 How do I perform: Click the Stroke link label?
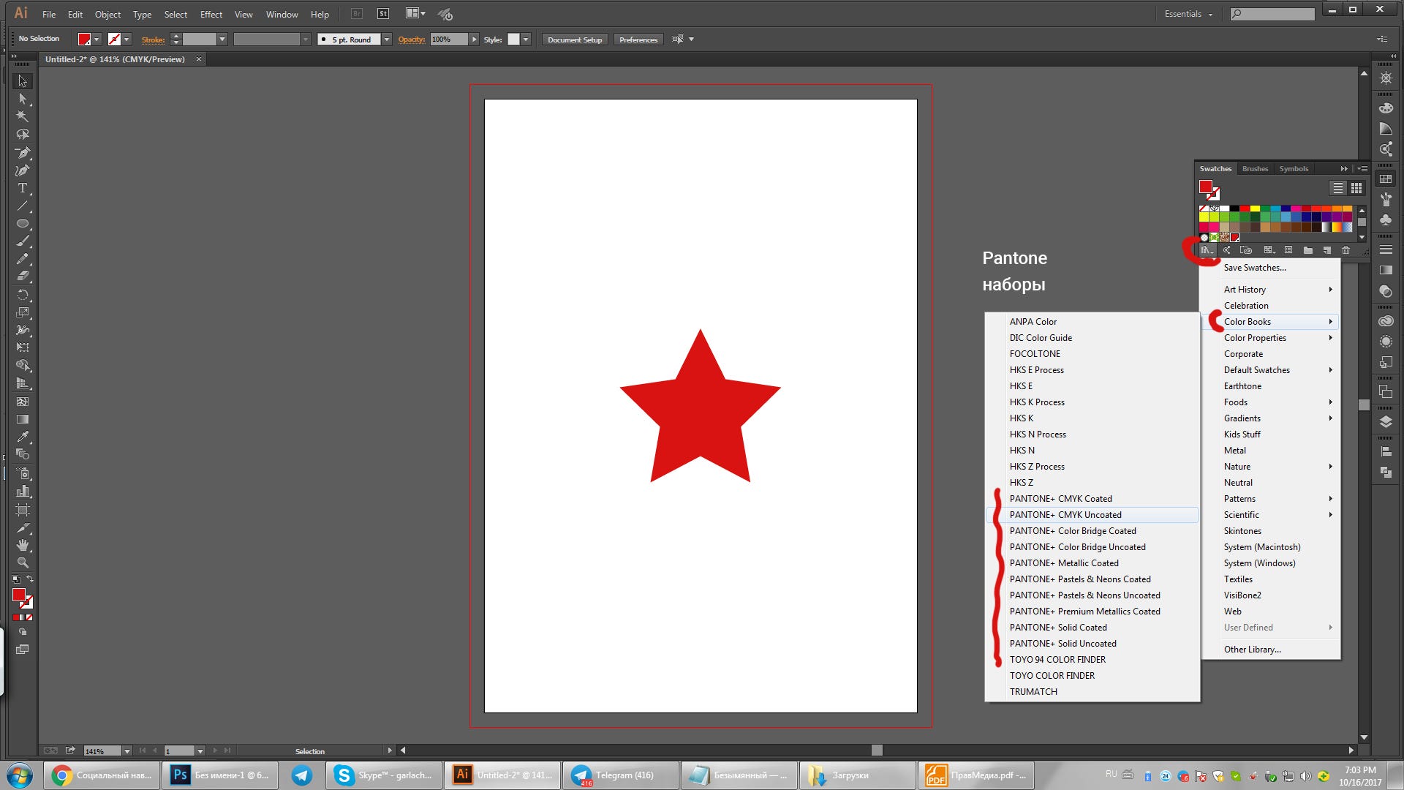(153, 39)
